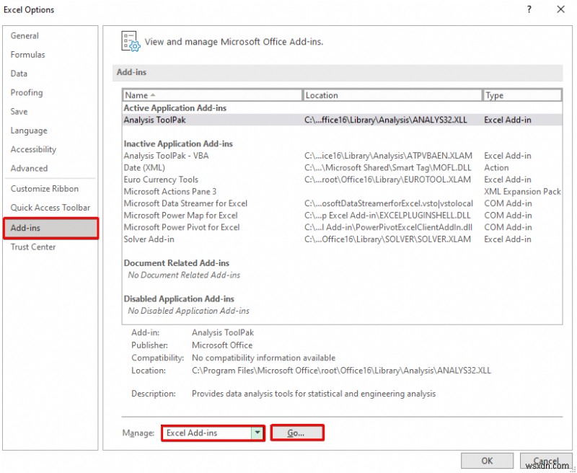Select the Quick Access Toolbar category
This screenshot has height=473, width=577.
[47, 207]
